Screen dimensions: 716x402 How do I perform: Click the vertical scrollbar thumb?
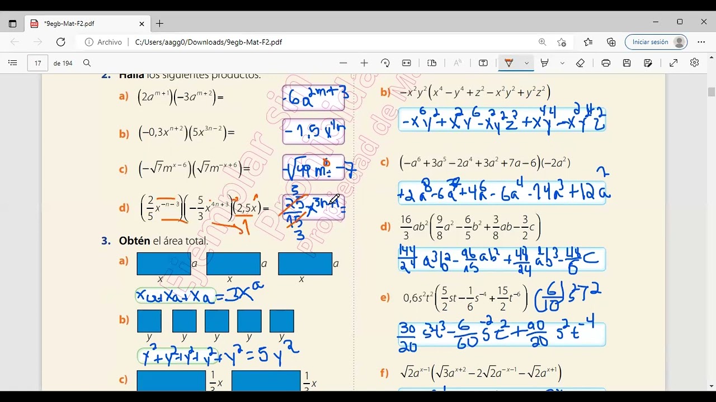click(711, 92)
